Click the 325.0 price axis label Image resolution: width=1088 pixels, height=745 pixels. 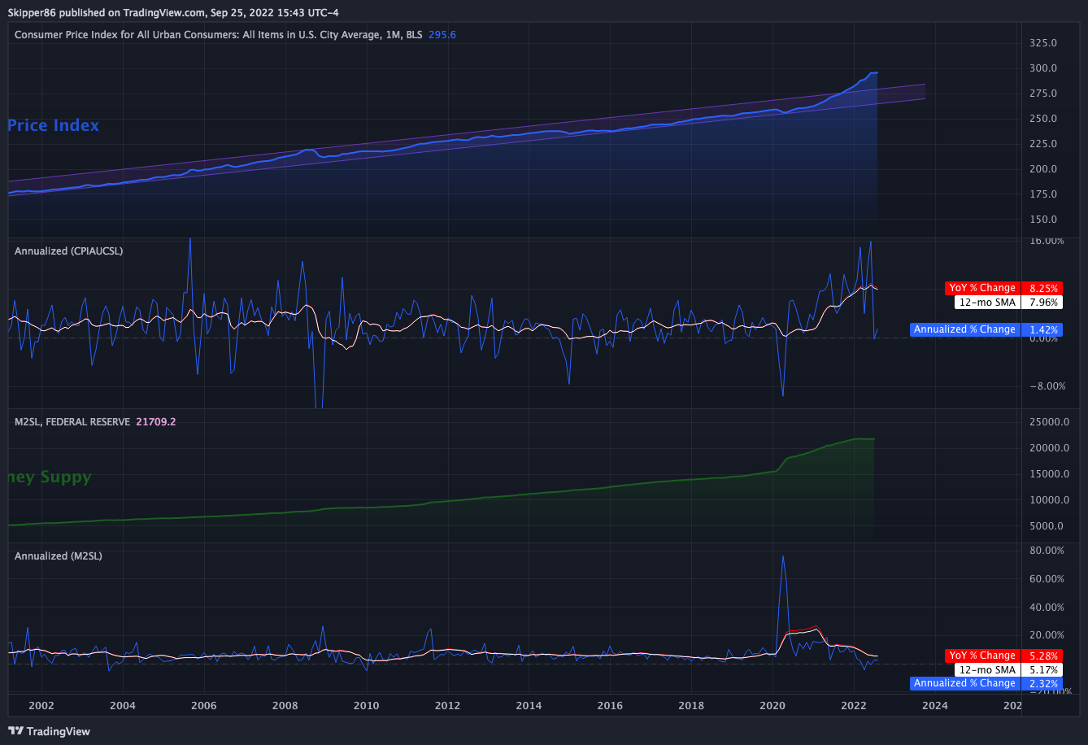point(1042,42)
